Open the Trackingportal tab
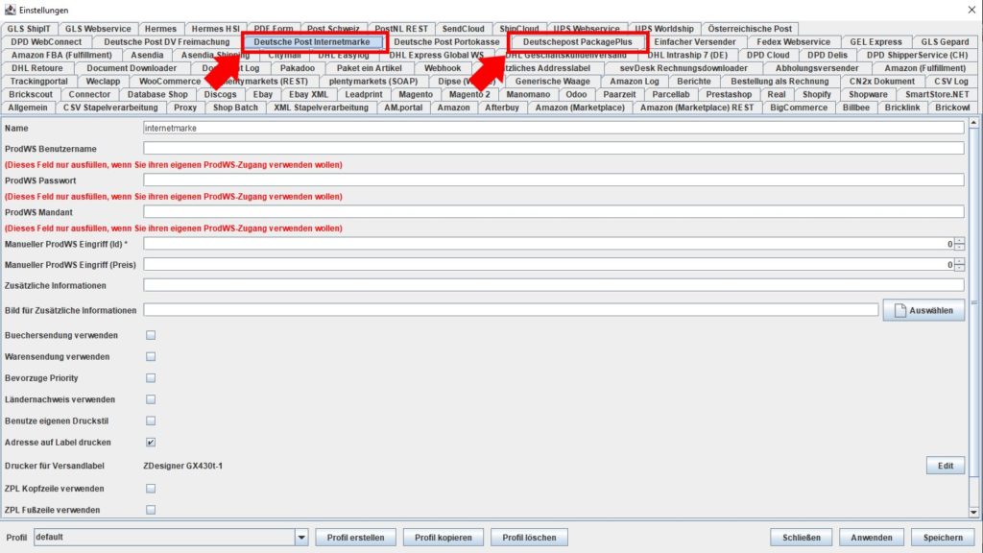983x553 pixels. 38,82
